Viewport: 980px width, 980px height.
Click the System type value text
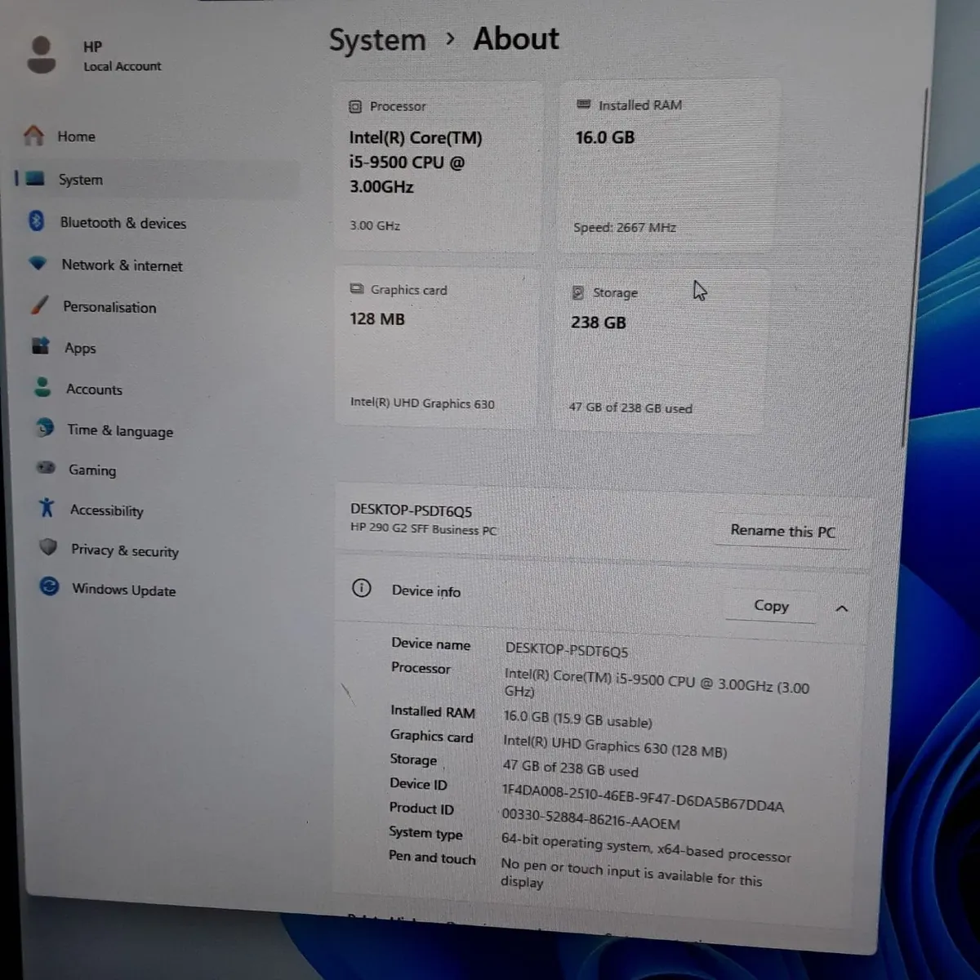[x=646, y=847]
